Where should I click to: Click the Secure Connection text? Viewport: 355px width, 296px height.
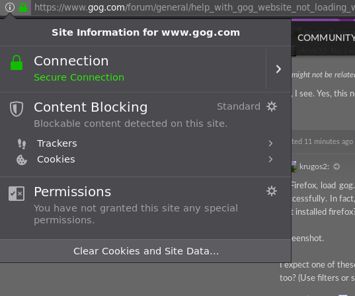[79, 77]
